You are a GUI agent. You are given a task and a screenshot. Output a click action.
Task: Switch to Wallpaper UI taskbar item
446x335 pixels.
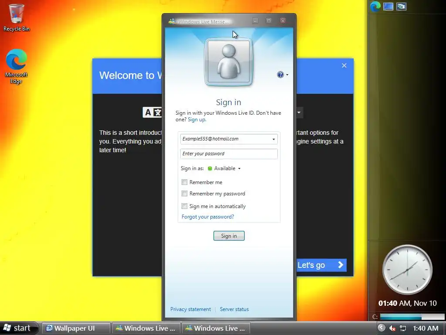click(x=76, y=328)
